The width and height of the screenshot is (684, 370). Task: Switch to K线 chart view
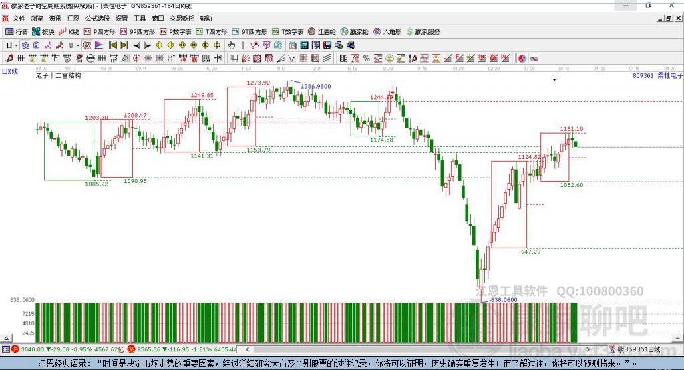pyautogui.click(x=69, y=32)
